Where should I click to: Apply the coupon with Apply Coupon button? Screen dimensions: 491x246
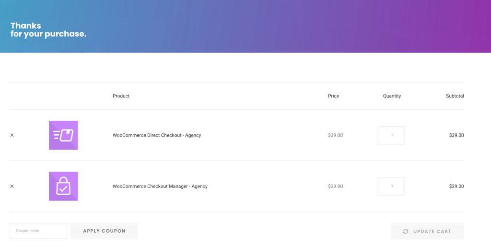point(104,231)
